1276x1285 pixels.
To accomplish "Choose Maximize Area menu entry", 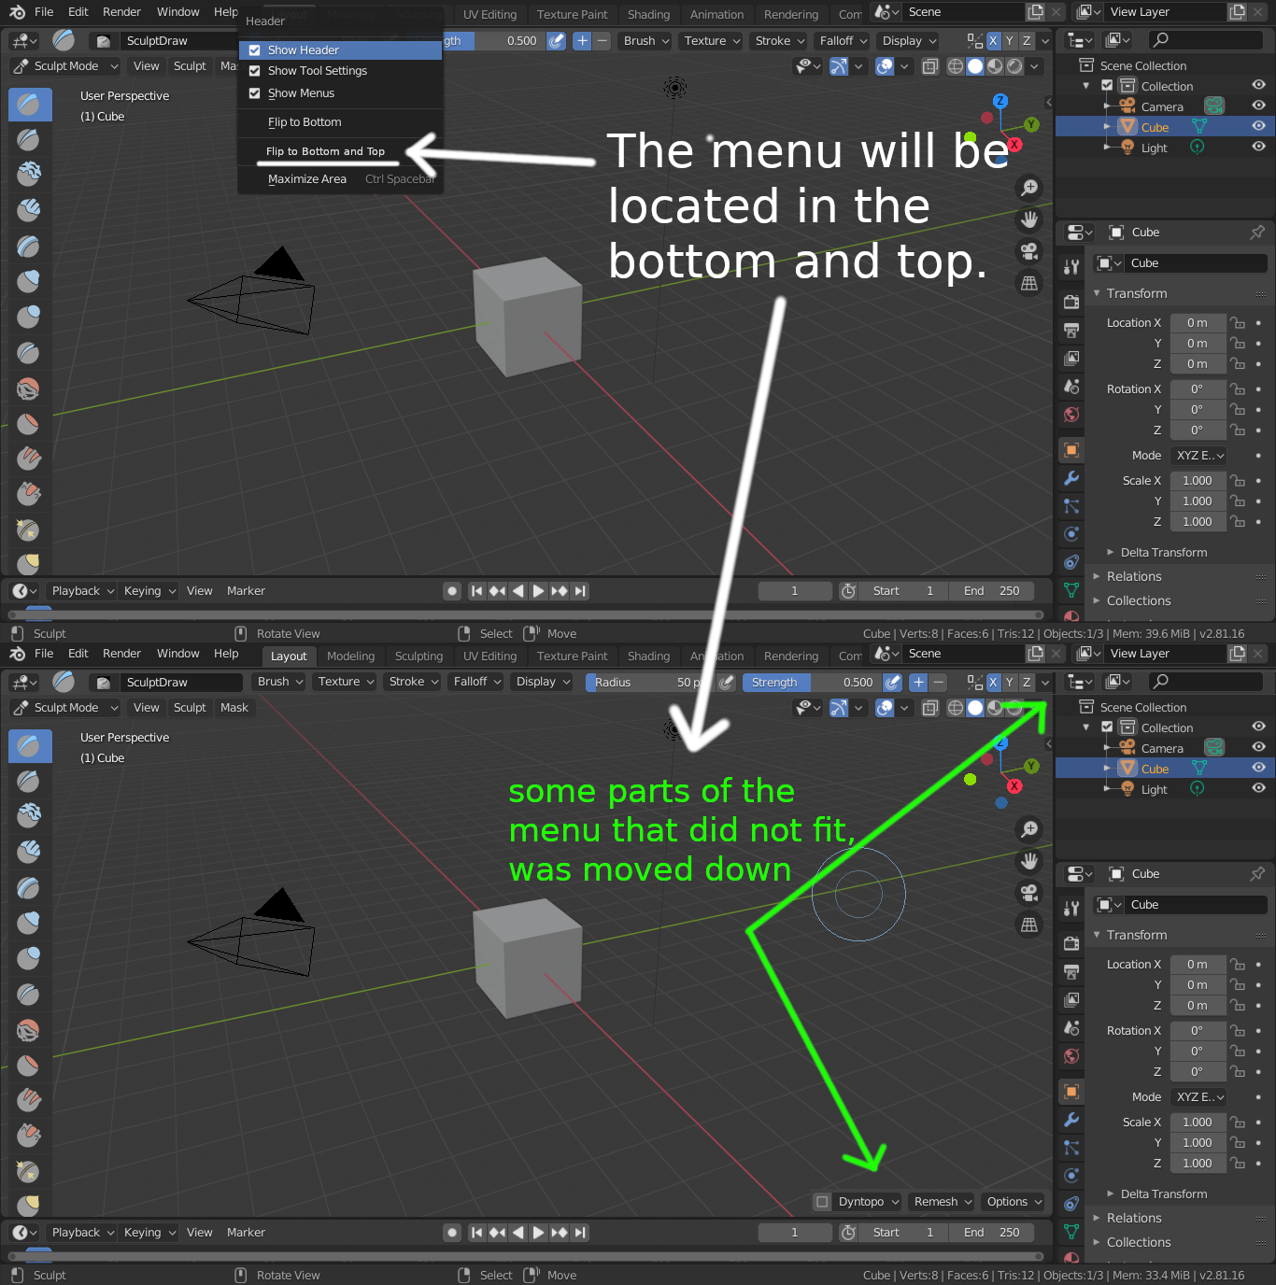I will point(340,179).
